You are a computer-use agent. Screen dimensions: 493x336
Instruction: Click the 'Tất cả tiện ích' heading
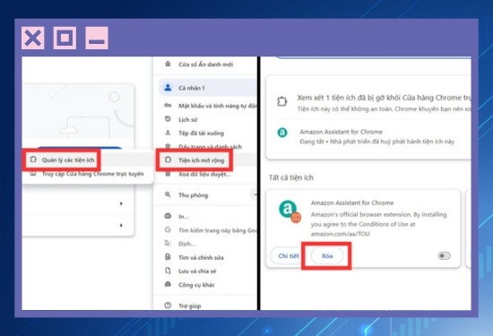click(x=290, y=178)
